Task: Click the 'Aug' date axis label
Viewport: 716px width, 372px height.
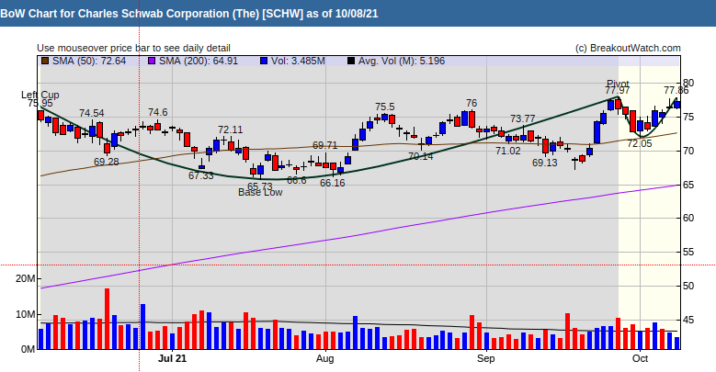Action: point(324,358)
